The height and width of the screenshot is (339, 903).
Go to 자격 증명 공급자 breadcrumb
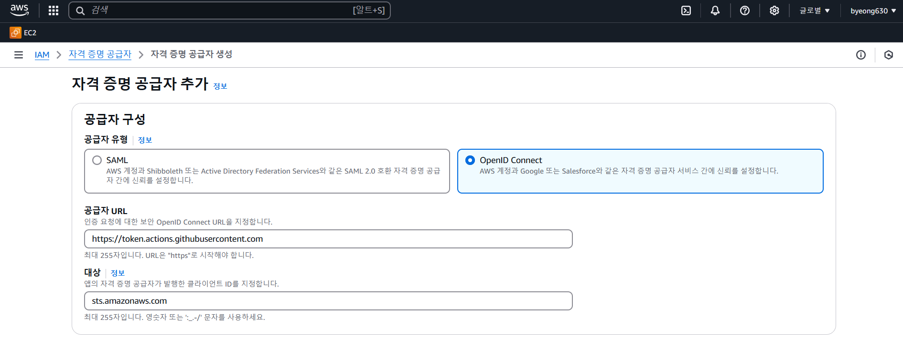(x=100, y=54)
